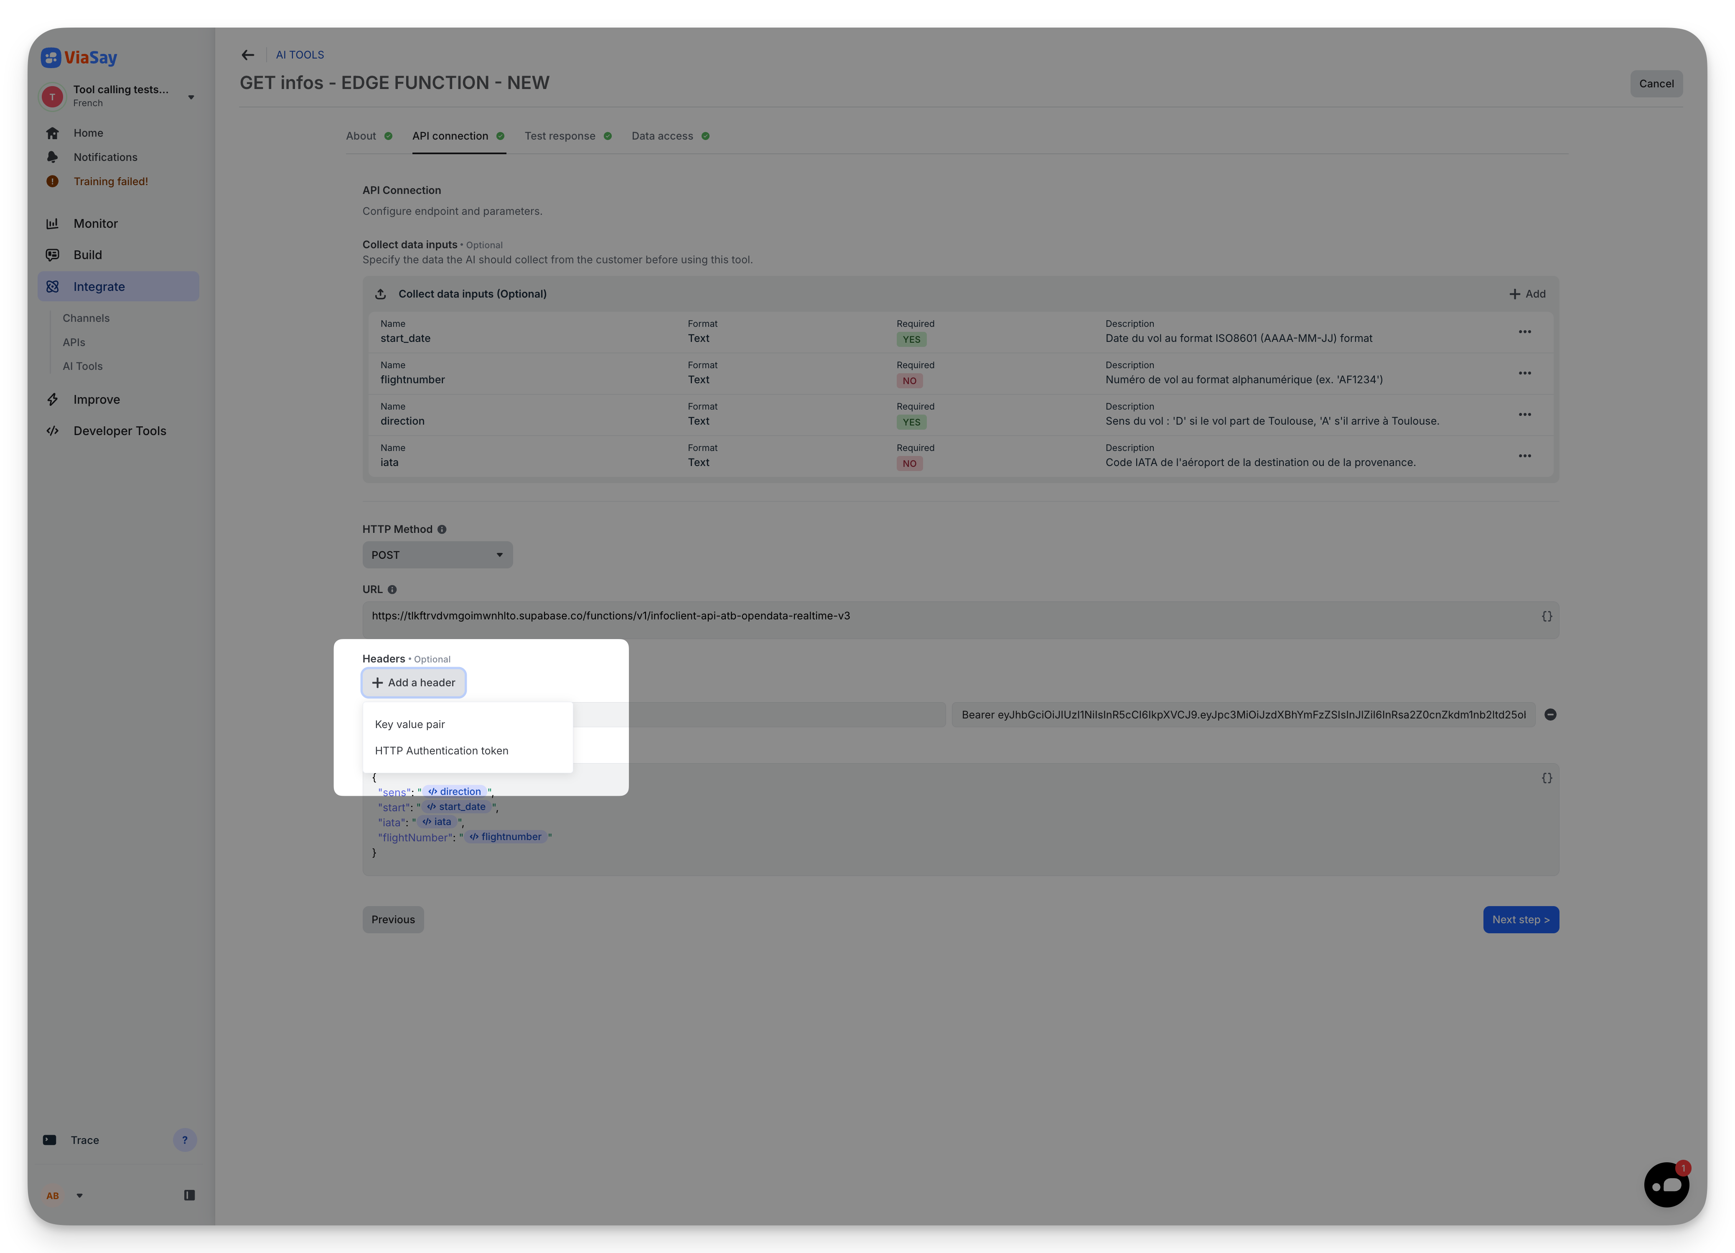Select the Monitor section icon
This screenshot has height=1253, width=1735.
click(52, 223)
